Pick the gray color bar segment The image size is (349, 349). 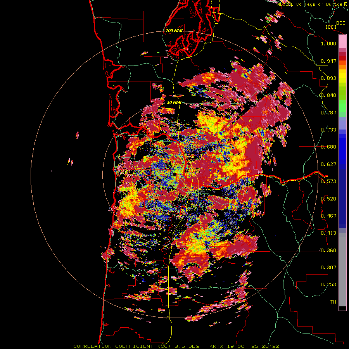click(x=342, y=270)
